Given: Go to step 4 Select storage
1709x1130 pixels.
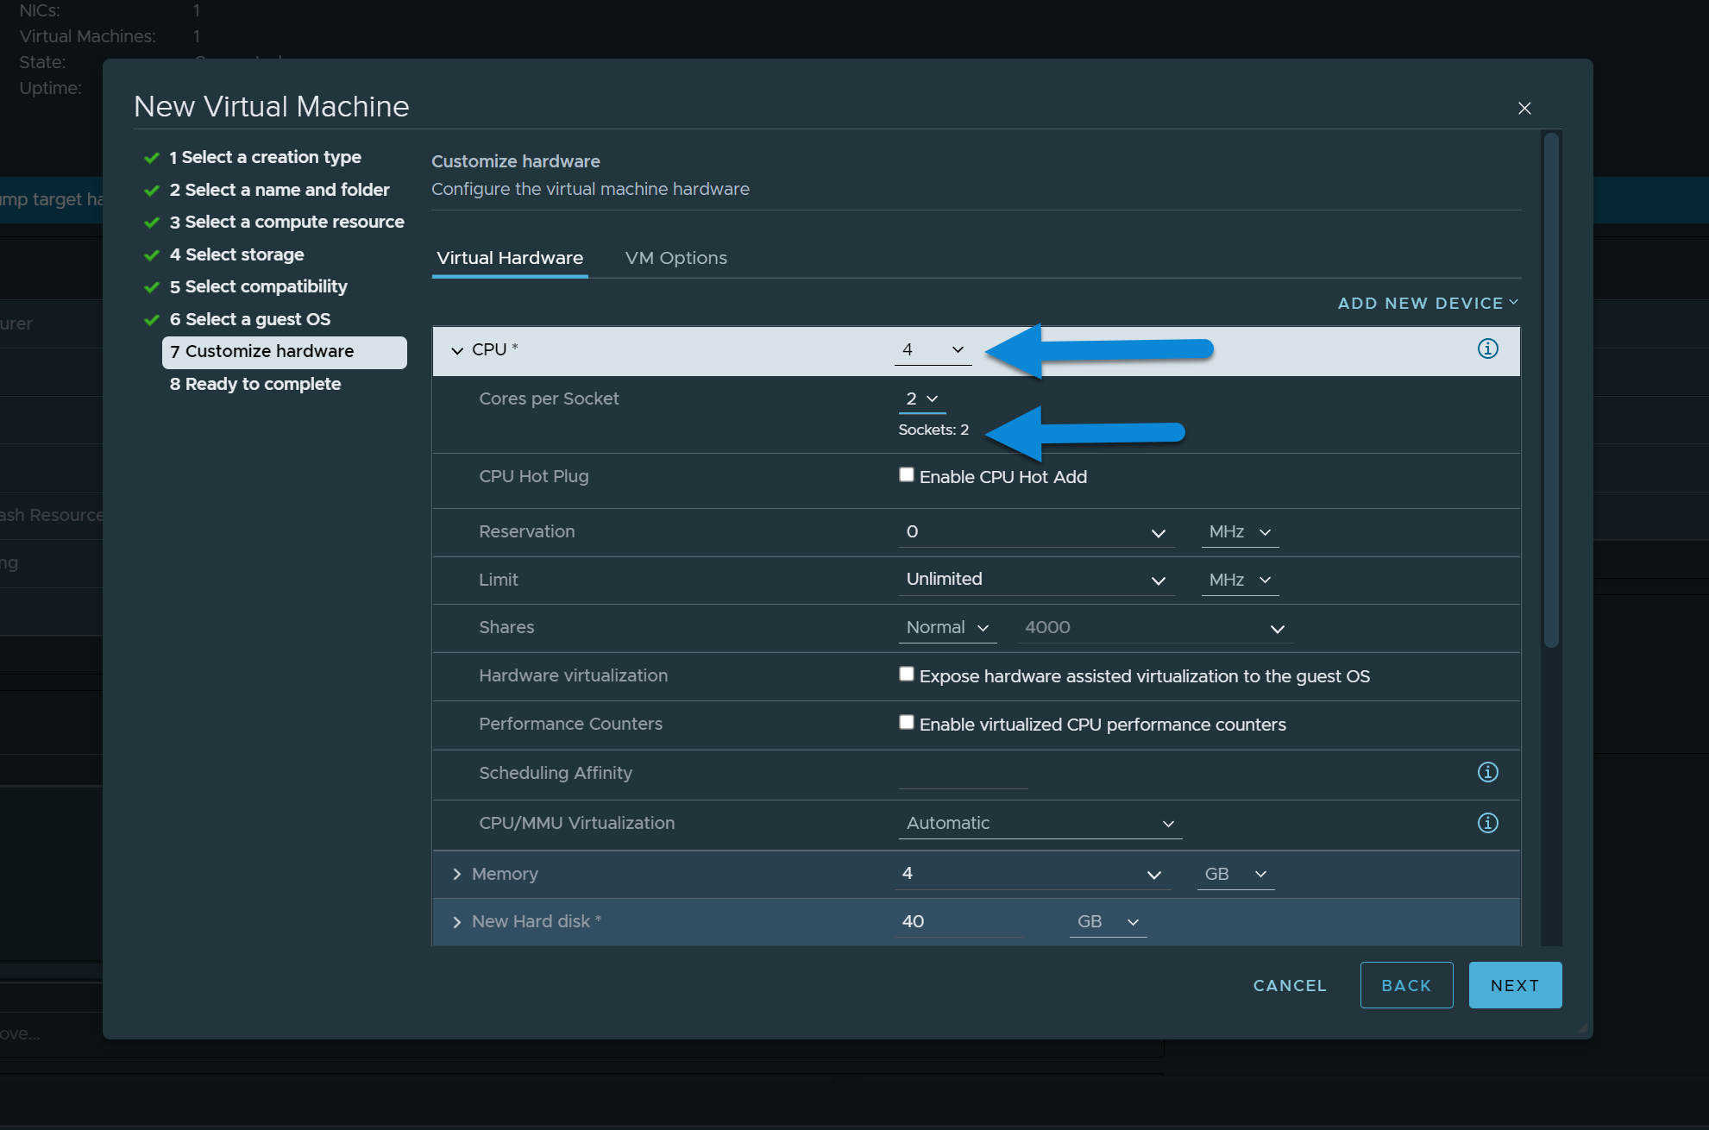Looking at the screenshot, I should (x=236, y=254).
